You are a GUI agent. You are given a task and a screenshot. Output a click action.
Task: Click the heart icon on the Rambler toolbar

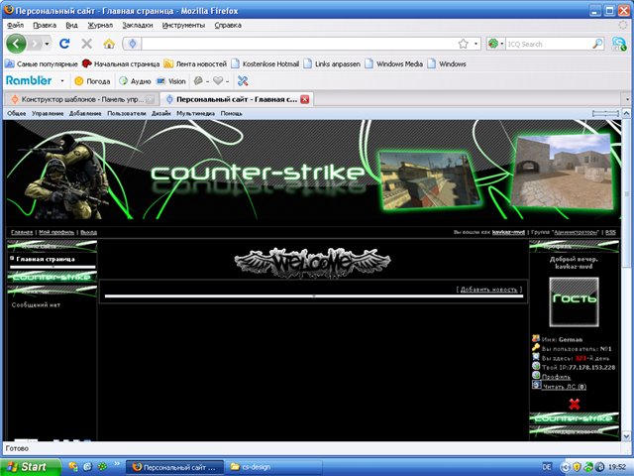[218, 81]
